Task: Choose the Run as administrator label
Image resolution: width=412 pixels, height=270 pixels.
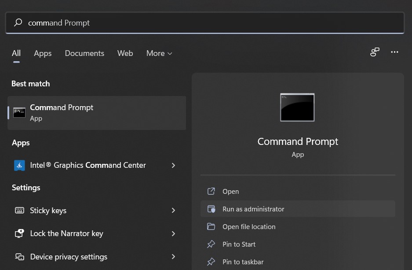Action: pyautogui.click(x=253, y=209)
